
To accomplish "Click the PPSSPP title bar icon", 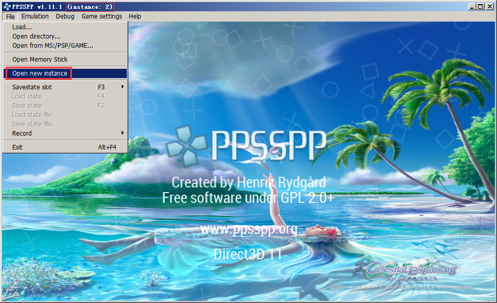I will pos(7,7).
